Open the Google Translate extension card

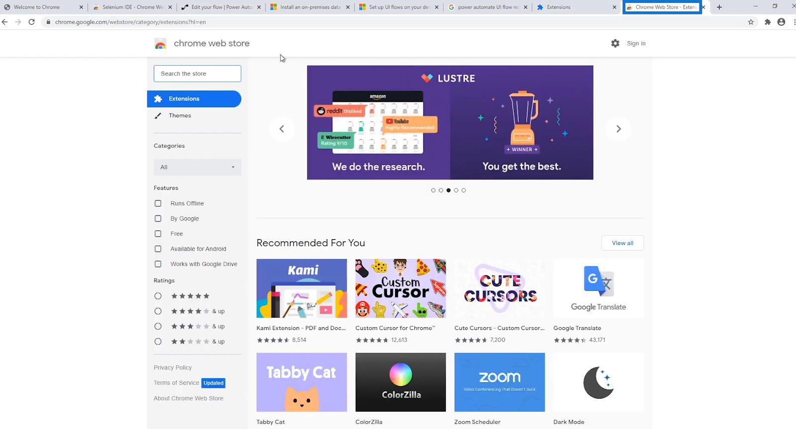click(x=598, y=288)
